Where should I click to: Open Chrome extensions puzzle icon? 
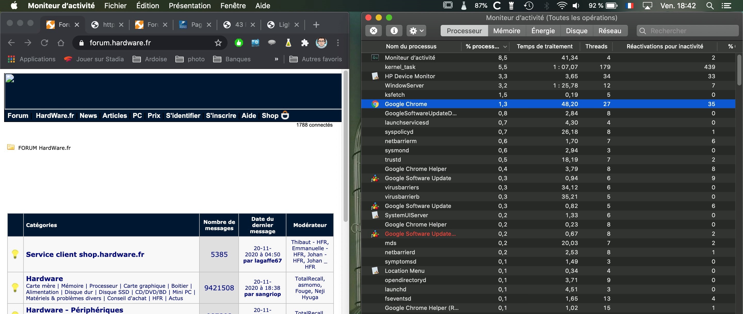click(x=305, y=43)
